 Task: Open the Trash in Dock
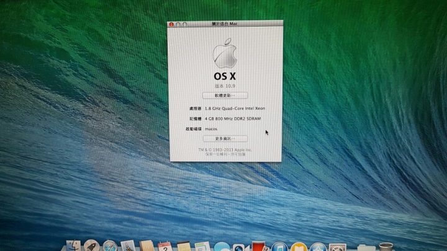click(386, 247)
